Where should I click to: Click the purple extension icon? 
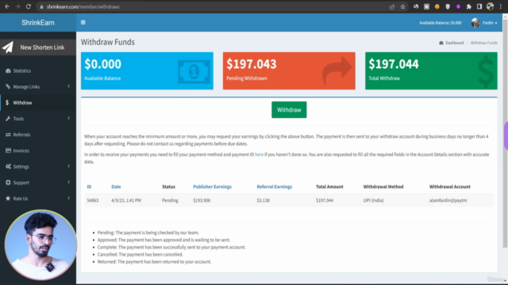[458, 6]
